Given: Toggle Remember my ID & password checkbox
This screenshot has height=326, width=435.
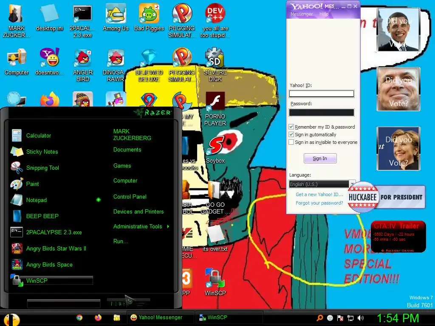Looking at the screenshot, I should point(291,126).
